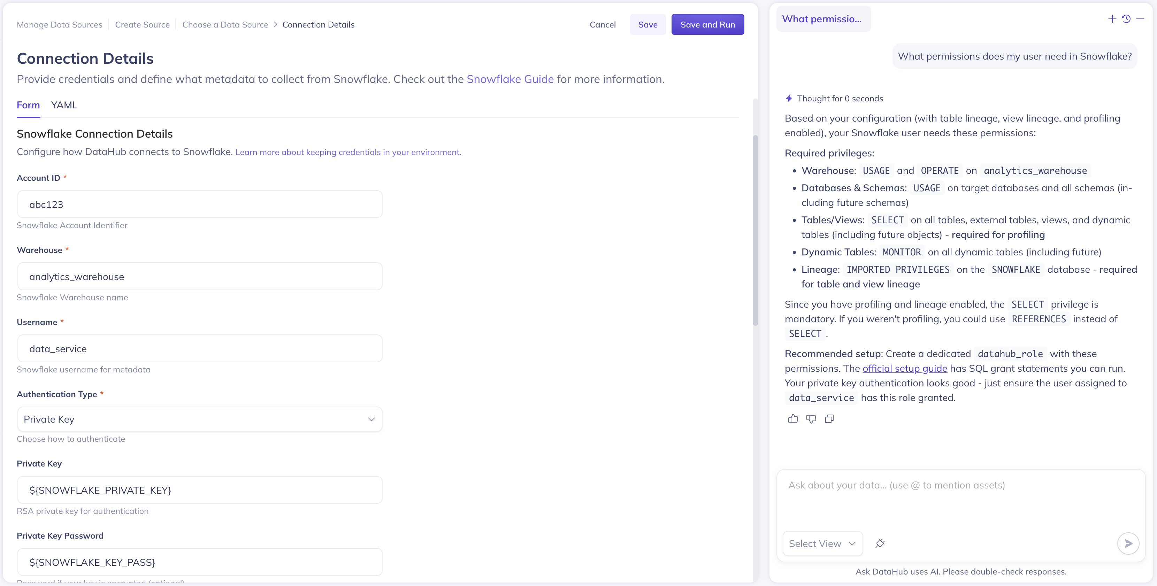
Task: Open the Select View dropdown
Action: pyautogui.click(x=822, y=543)
